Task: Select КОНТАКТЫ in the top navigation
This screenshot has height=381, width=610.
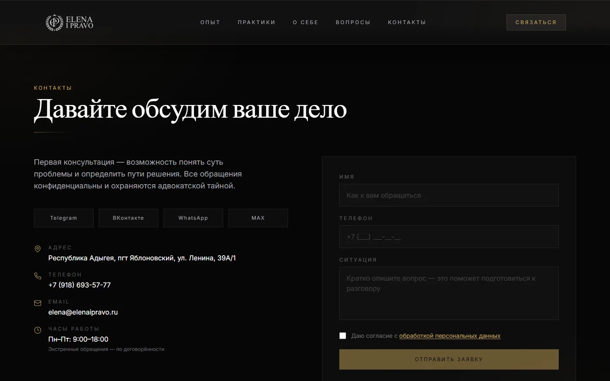Action: (407, 22)
